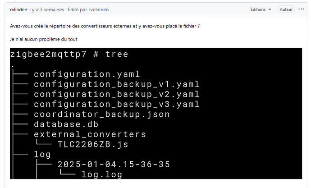This screenshot has height=188, width=311.
Task: Click the 'zigbee2mqttp7 # tree' command line
Action: pos(69,54)
